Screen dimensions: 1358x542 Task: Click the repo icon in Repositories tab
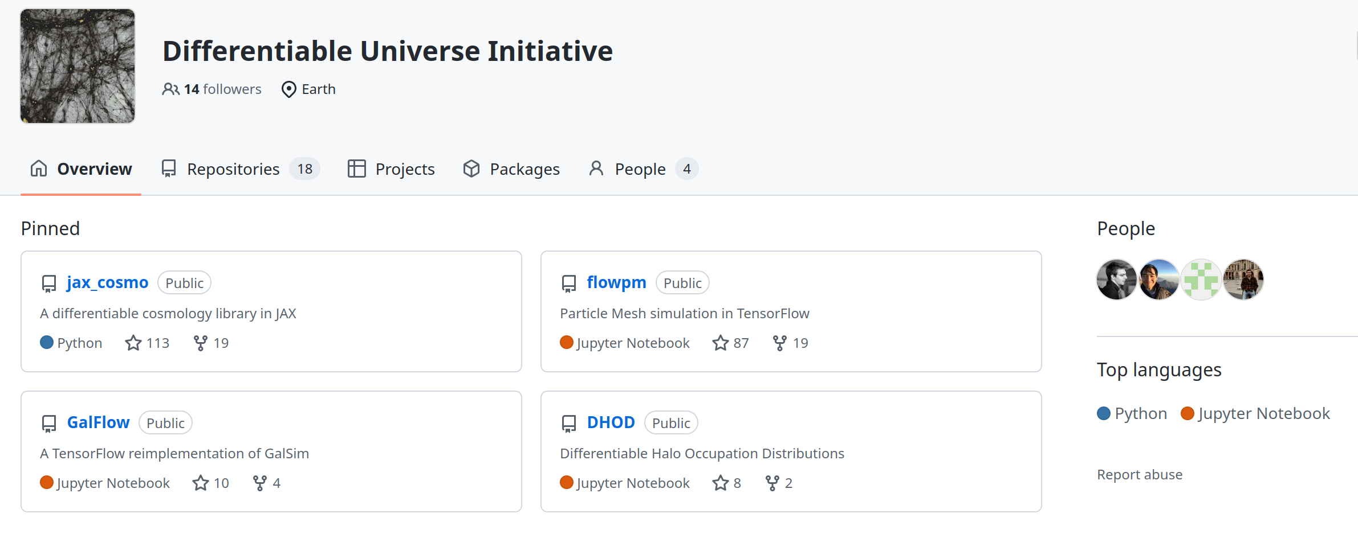pos(169,169)
